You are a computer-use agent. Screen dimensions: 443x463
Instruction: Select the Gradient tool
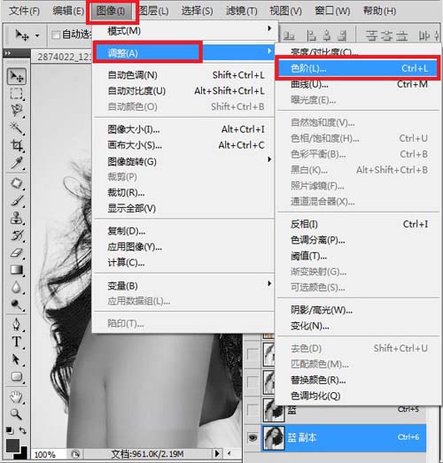[x=17, y=270]
